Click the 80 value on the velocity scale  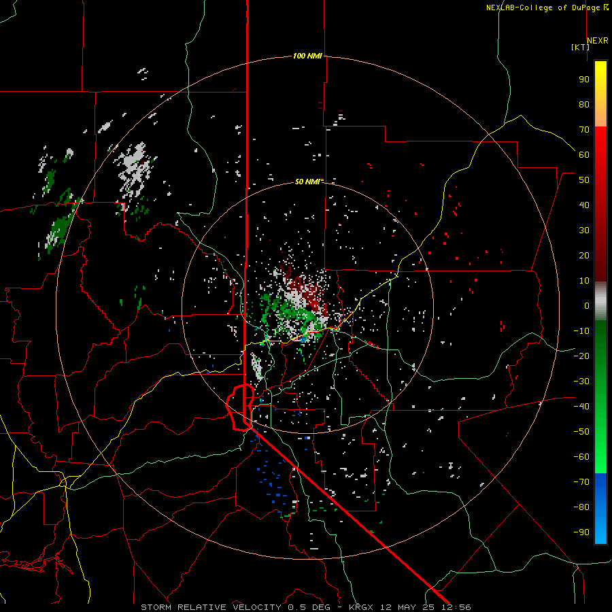pyautogui.click(x=584, y=104)
